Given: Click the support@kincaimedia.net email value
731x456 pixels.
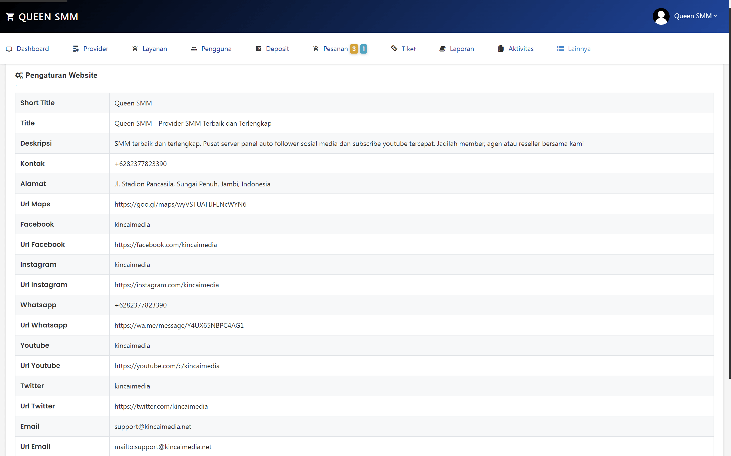Looking at the screenshot, I should pos(153,426).
